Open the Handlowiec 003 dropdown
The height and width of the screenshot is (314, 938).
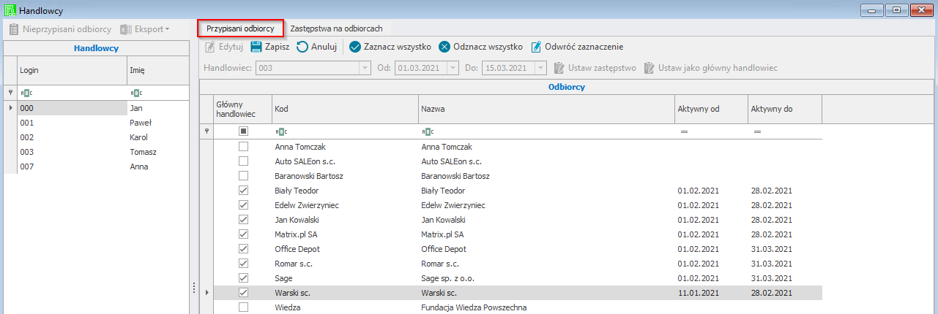(x=365, y=68)
